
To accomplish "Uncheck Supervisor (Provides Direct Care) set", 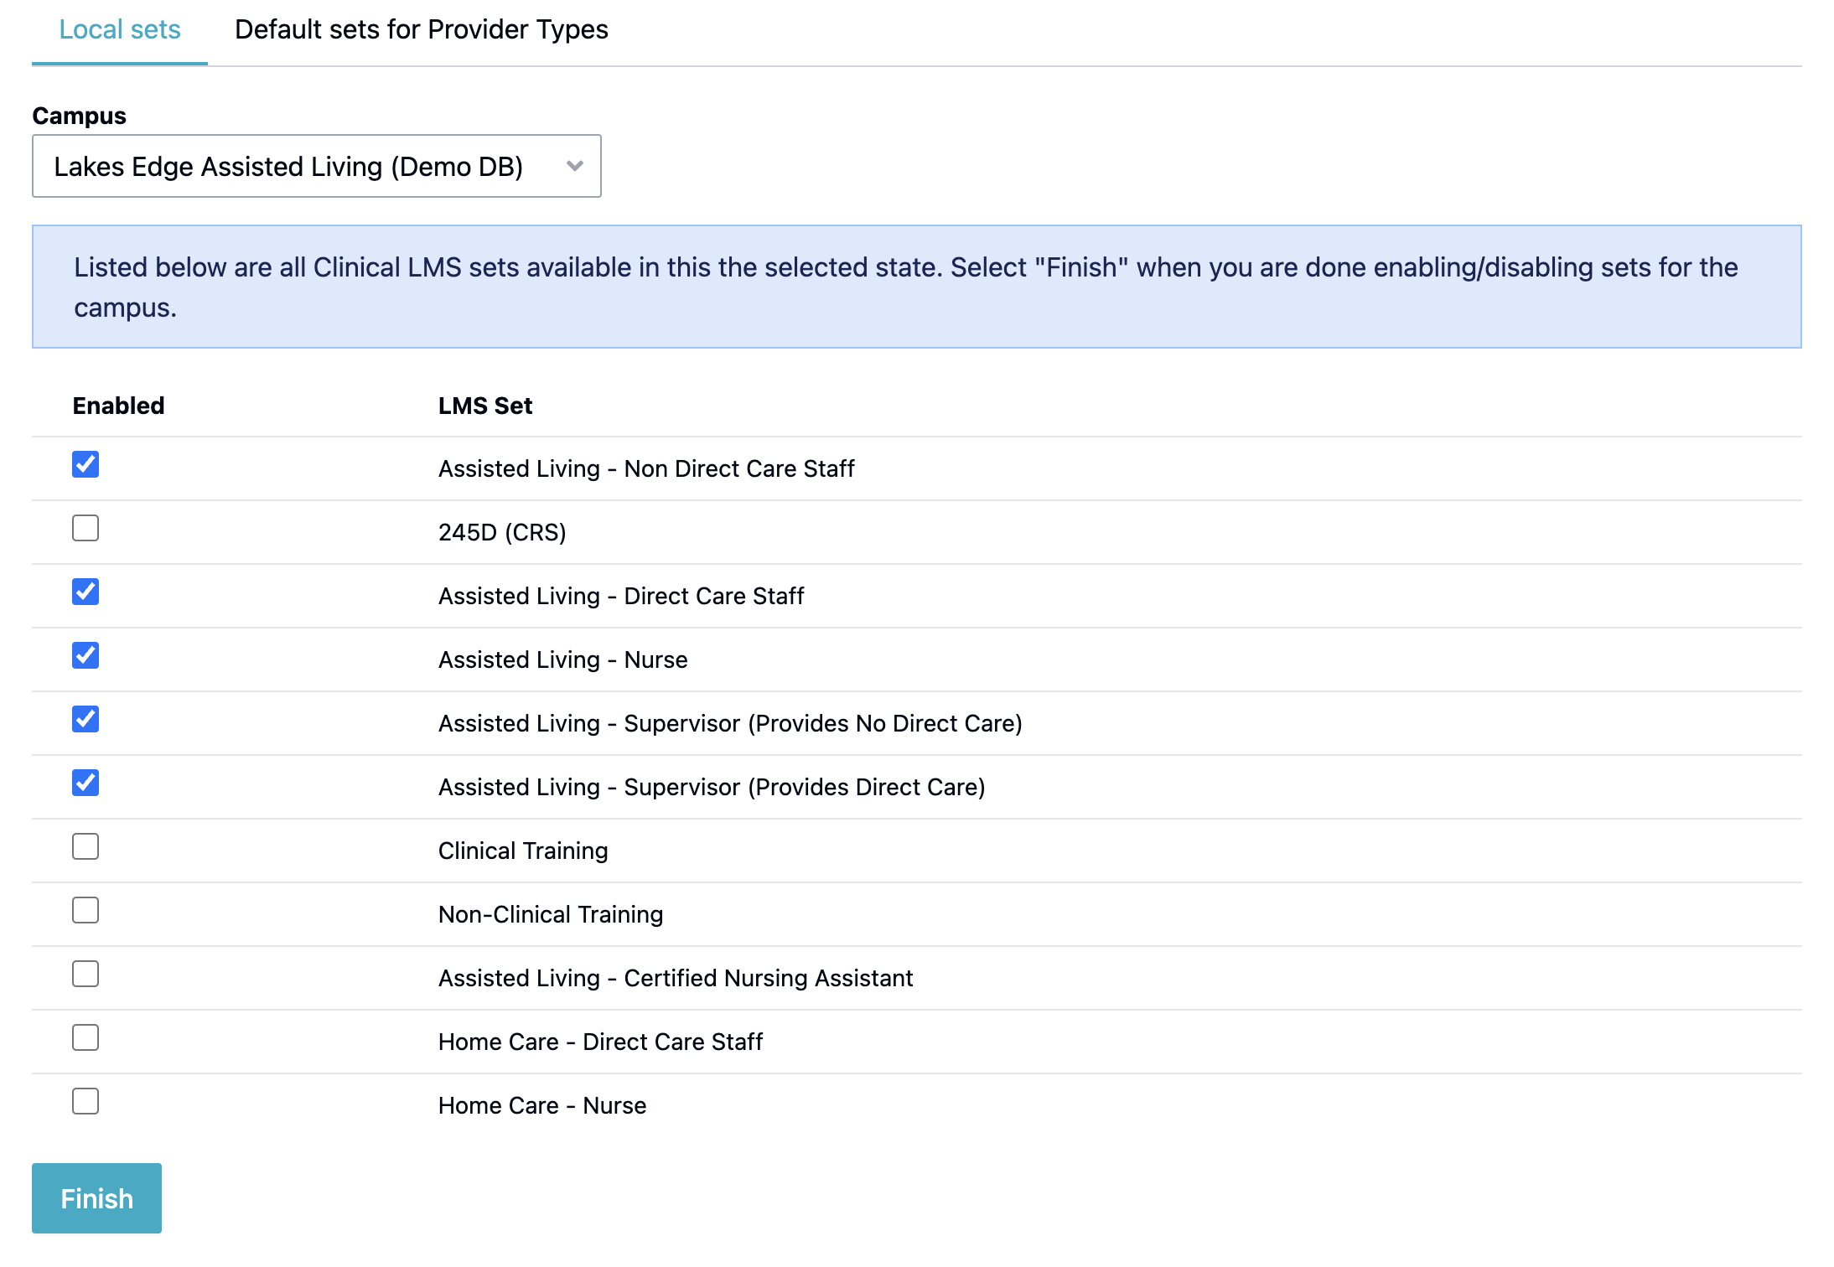I will click(85, 783).
